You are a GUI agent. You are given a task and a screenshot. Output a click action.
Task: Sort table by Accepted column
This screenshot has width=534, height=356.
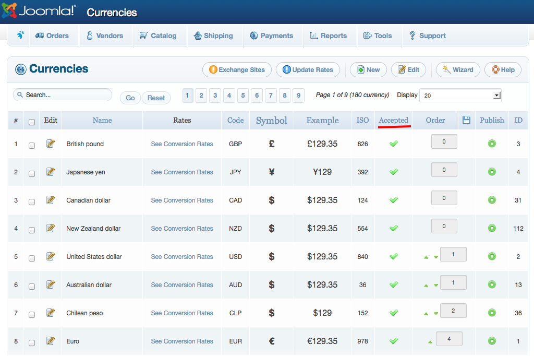(393, 120)
